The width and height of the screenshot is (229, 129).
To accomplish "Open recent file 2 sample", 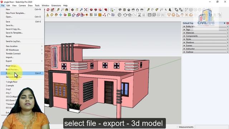I will point(22,86).
